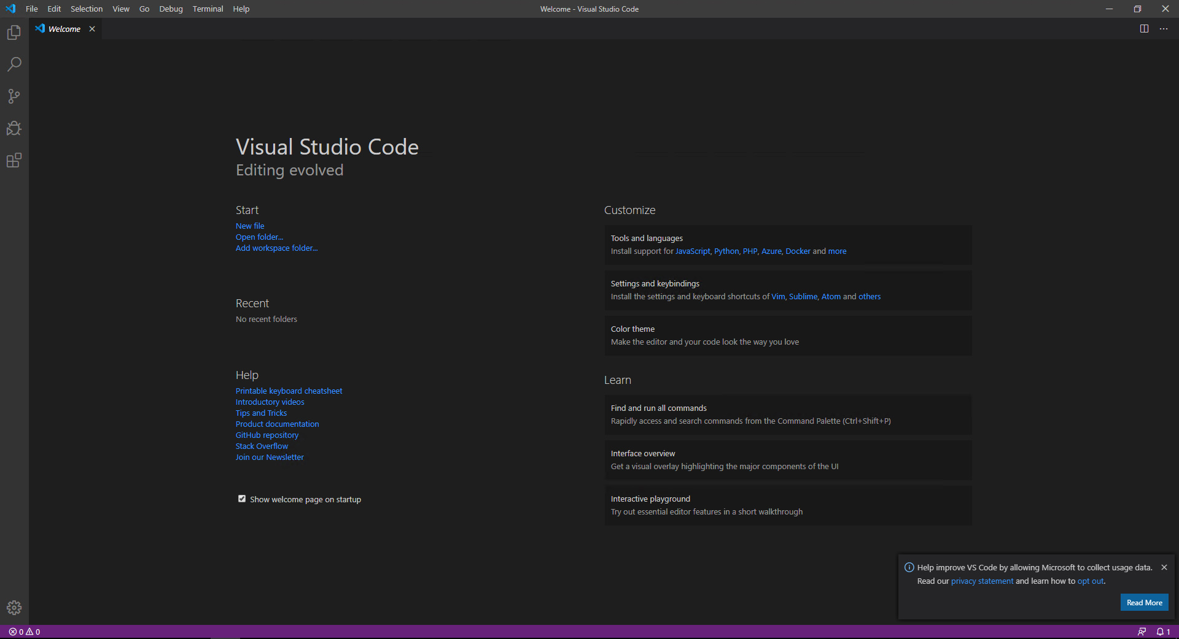Close the Welcome tab
The height and width of the screenshot is (639, 1179).
[x=92, y=29]
